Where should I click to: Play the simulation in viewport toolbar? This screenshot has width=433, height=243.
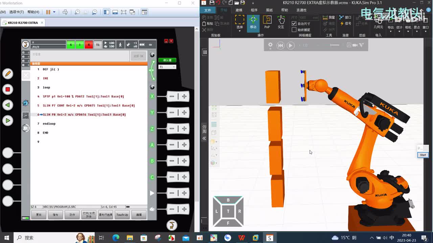click(291, 45)
